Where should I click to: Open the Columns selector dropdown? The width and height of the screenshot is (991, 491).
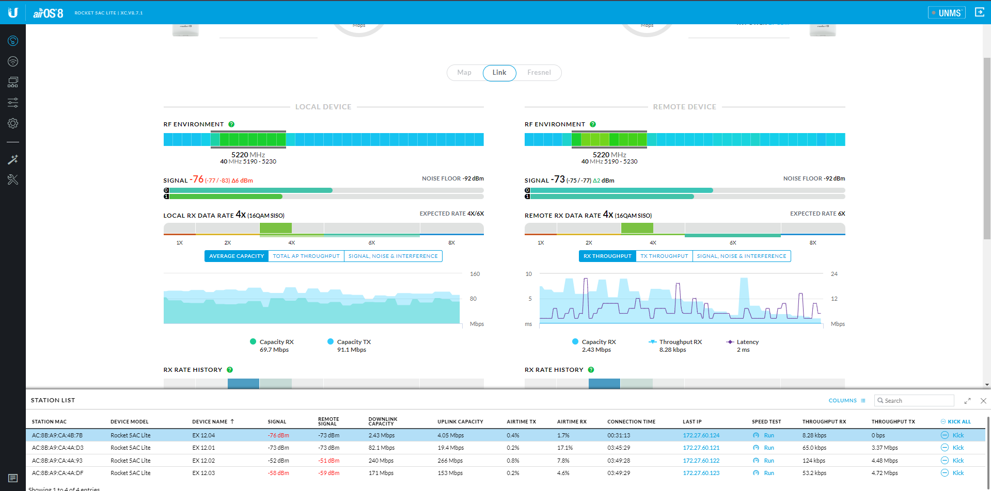pyautogui.click(x=847, y=401)
